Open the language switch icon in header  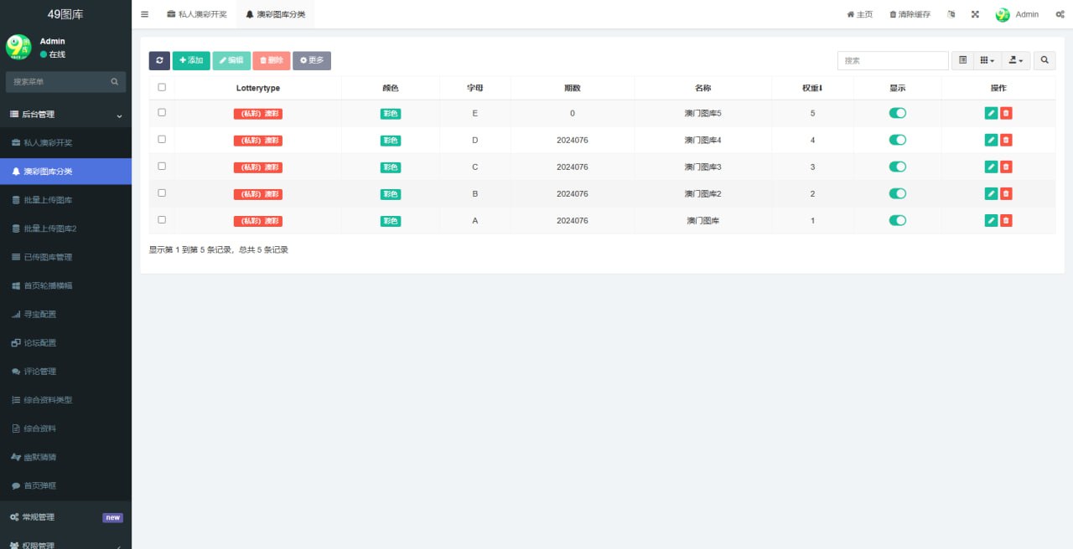click(951, 14)
